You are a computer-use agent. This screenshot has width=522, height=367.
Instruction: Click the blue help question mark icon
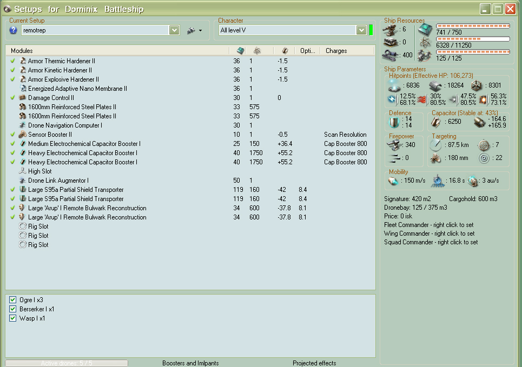click(x=13, y=30)
